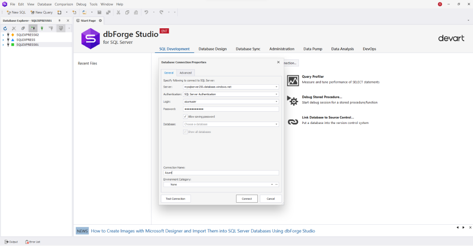Show the next news item
The image size is (473, 246).
464,227
